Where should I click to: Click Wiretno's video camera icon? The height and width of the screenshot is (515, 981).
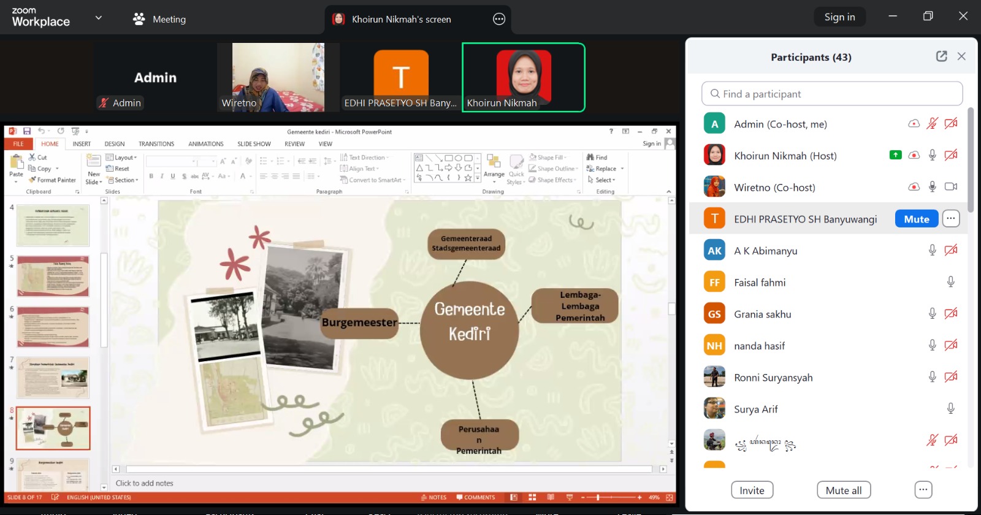951,187
